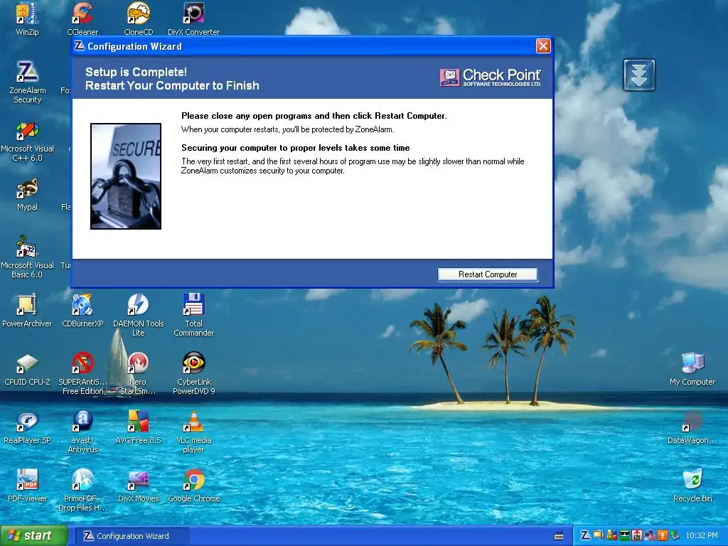Image resolution: width=728 pixels, height=546 pixels.
Task: Select the Microsoft Visual C++ 6.0 icon
Action: click(27, 141)
